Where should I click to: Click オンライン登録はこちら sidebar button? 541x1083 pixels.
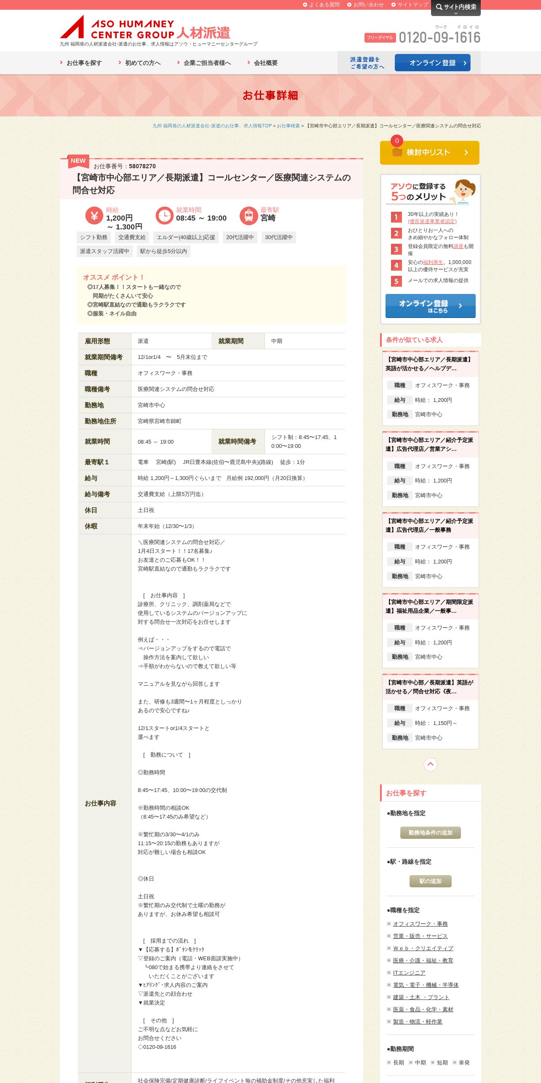(x=430, y=306)
